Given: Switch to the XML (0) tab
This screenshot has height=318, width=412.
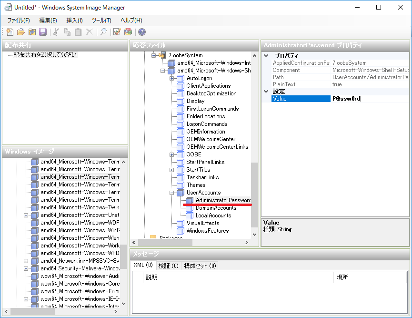Looking at the screenshot, I should 143,265.
